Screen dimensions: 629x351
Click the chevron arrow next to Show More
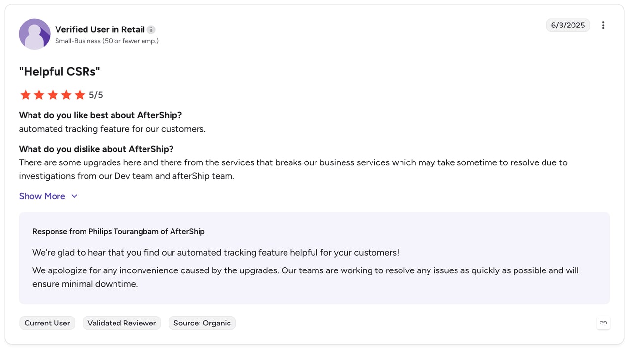[x=74, y=196]
